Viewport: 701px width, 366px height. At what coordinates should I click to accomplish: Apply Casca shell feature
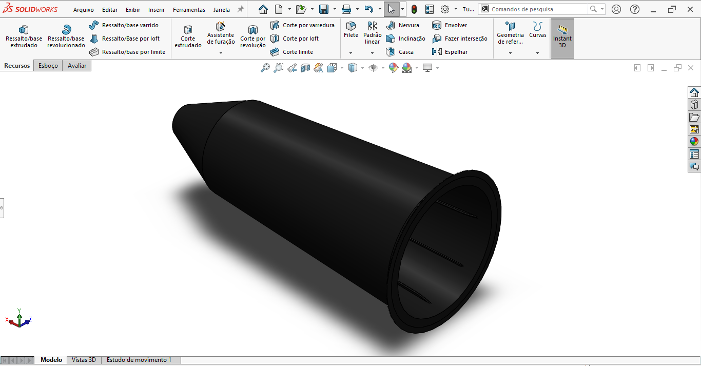[400, 52]
